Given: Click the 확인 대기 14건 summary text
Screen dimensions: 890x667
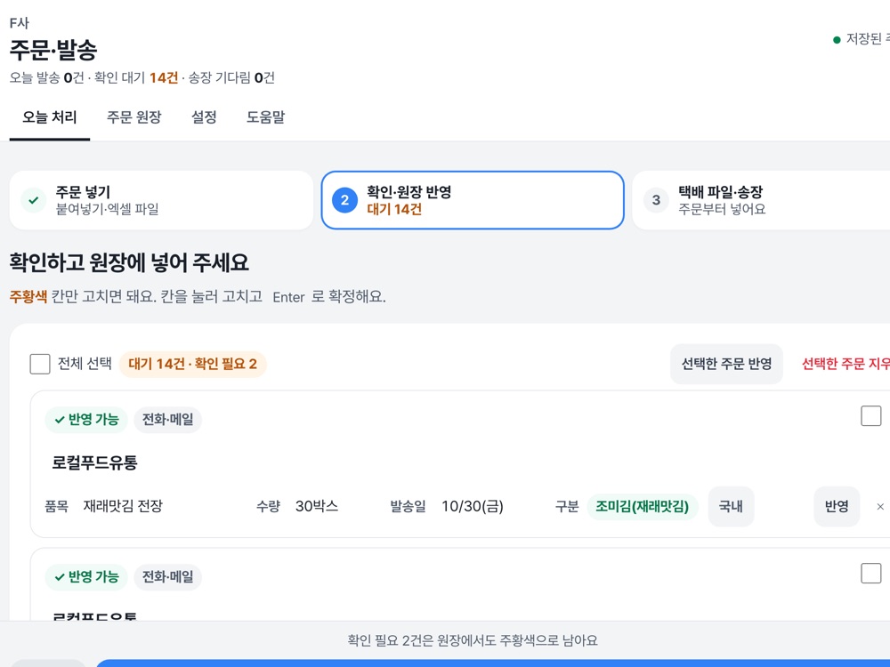Looking at the screenshot, I should (x=136, y=77).
